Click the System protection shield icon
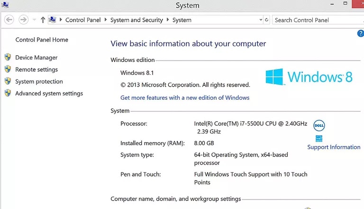This screenshot has width=364, height=209. coord(8,81)
